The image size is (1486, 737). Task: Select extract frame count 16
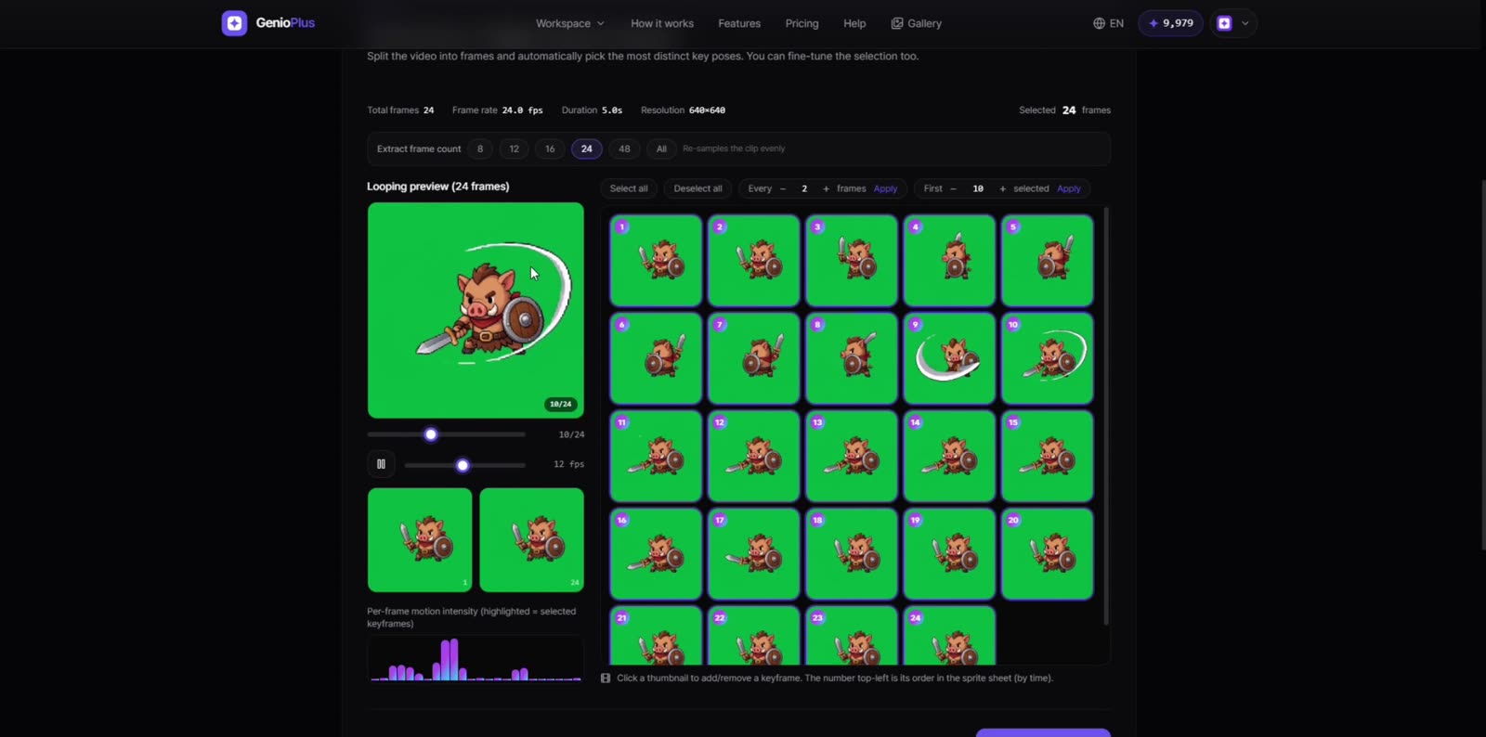coord(550,149)
